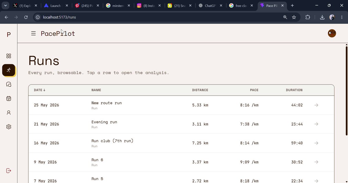This screenshot has height=183, width=348.
Task: Open the browser tab search dropdown arrow
Action: [6, 6]
